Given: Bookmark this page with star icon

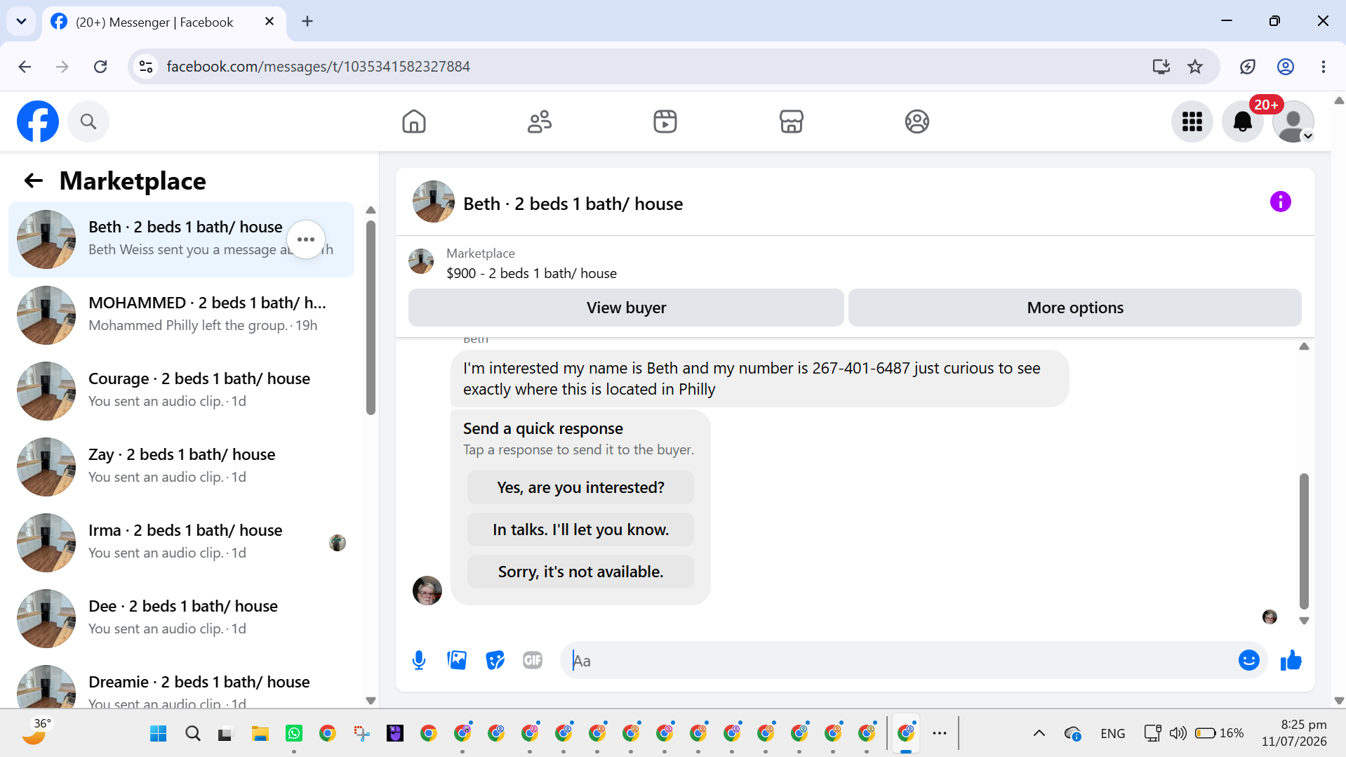Looking at the screenshot, I should tap(1194, 67).
